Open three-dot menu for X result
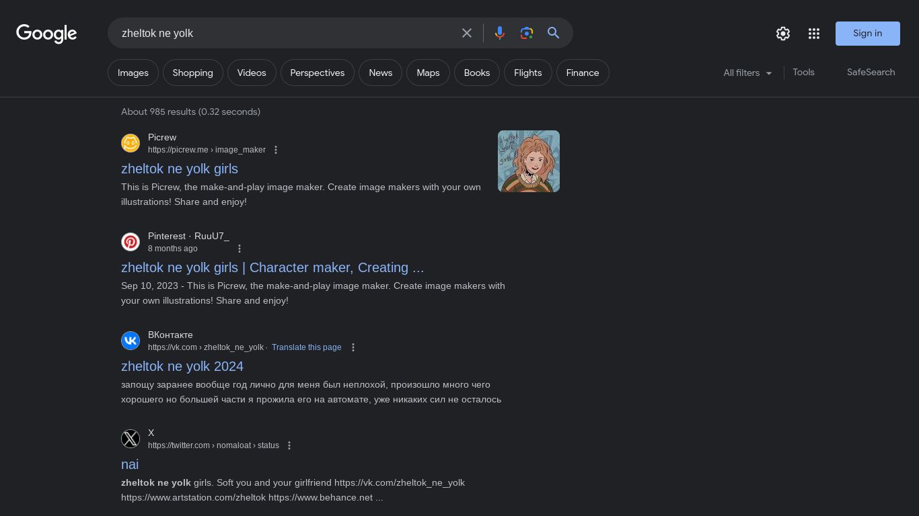Viewport: 919px width, 516px height. pos(289,445)
